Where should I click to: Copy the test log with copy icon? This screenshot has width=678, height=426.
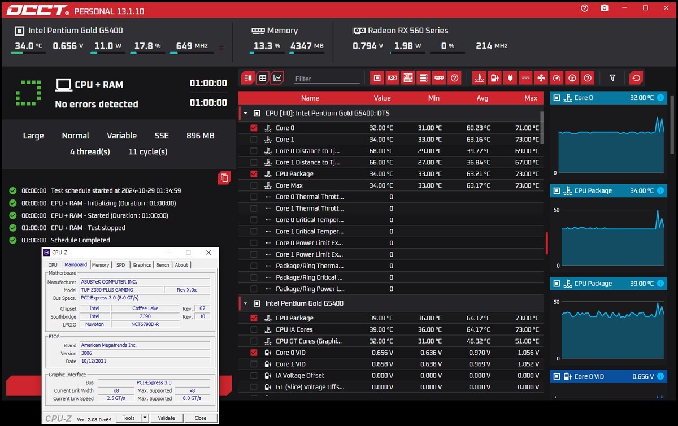pyautogui.click(x=224, y=178)
